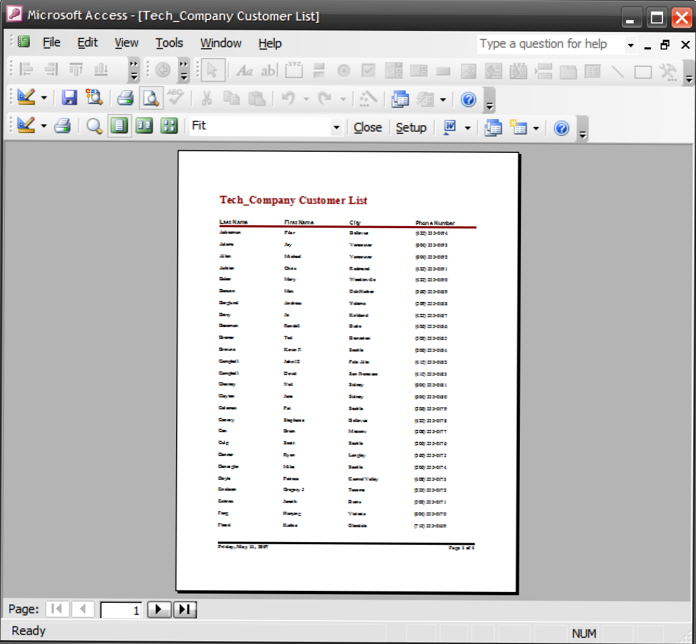696x644 pixels.
Task: Select the Rectangle toolbox tool
Action: (643, 72)
